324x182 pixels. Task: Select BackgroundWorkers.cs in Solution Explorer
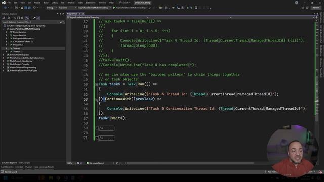[x=23, y=38]
